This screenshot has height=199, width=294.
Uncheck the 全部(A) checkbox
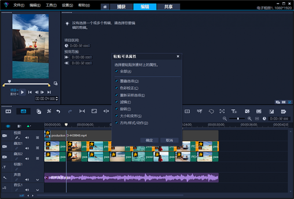pyautogui.click(x=116, y=71)
